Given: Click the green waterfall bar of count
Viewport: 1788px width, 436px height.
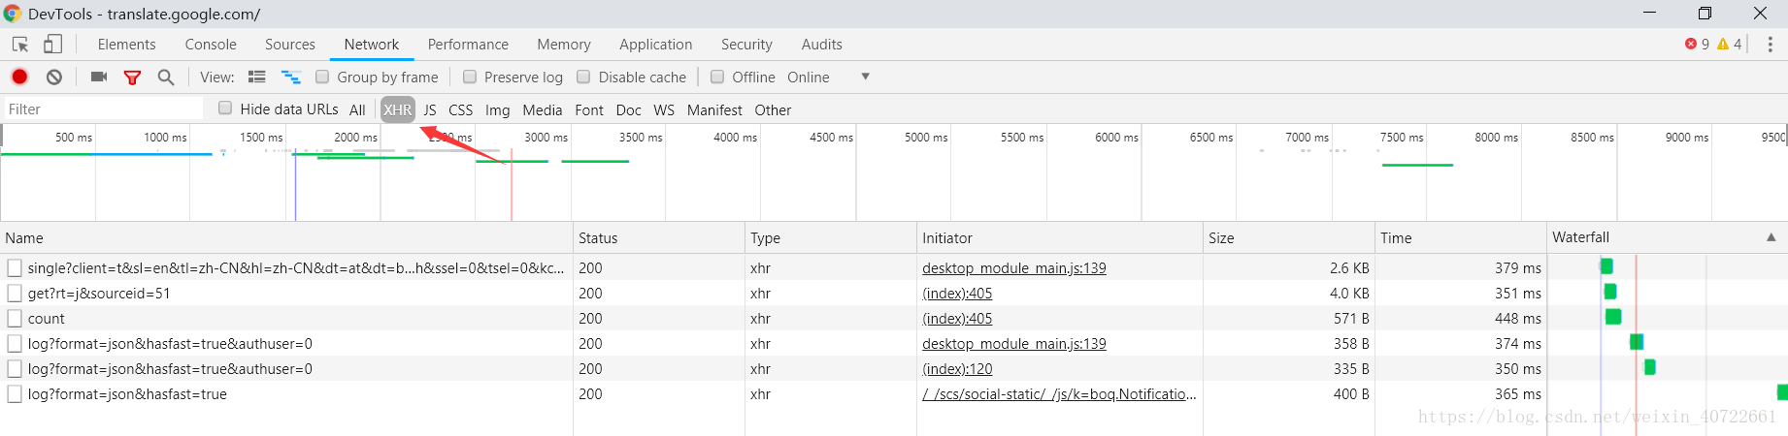Looking at the screenshot, I should click(x=1613, y=317).
